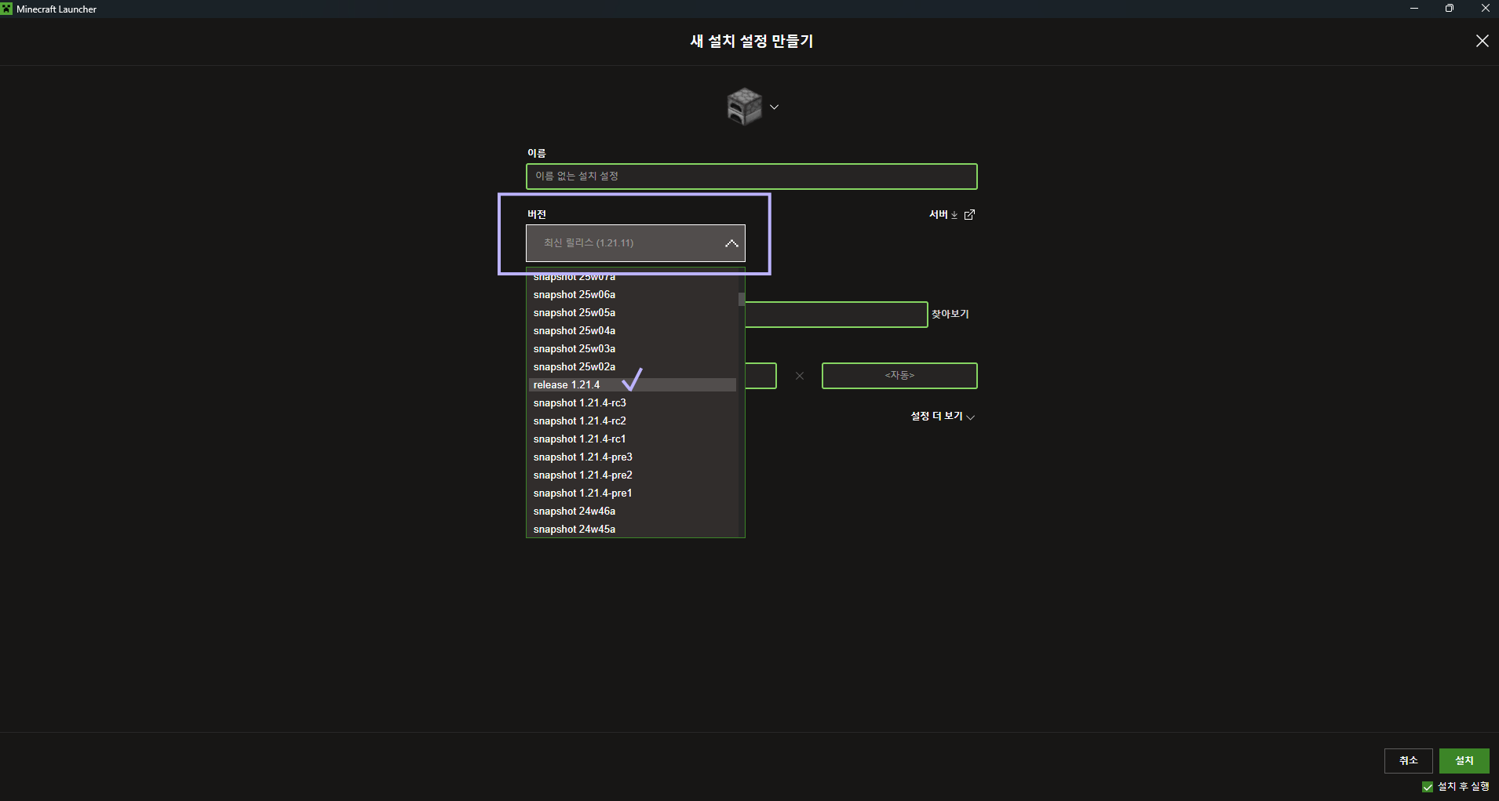Click the Minecraft Launcher title bar icon
1499x801 pixels.
(7, 9)
